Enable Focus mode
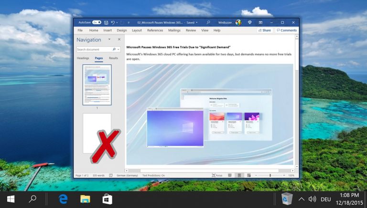 coord(217,176)
